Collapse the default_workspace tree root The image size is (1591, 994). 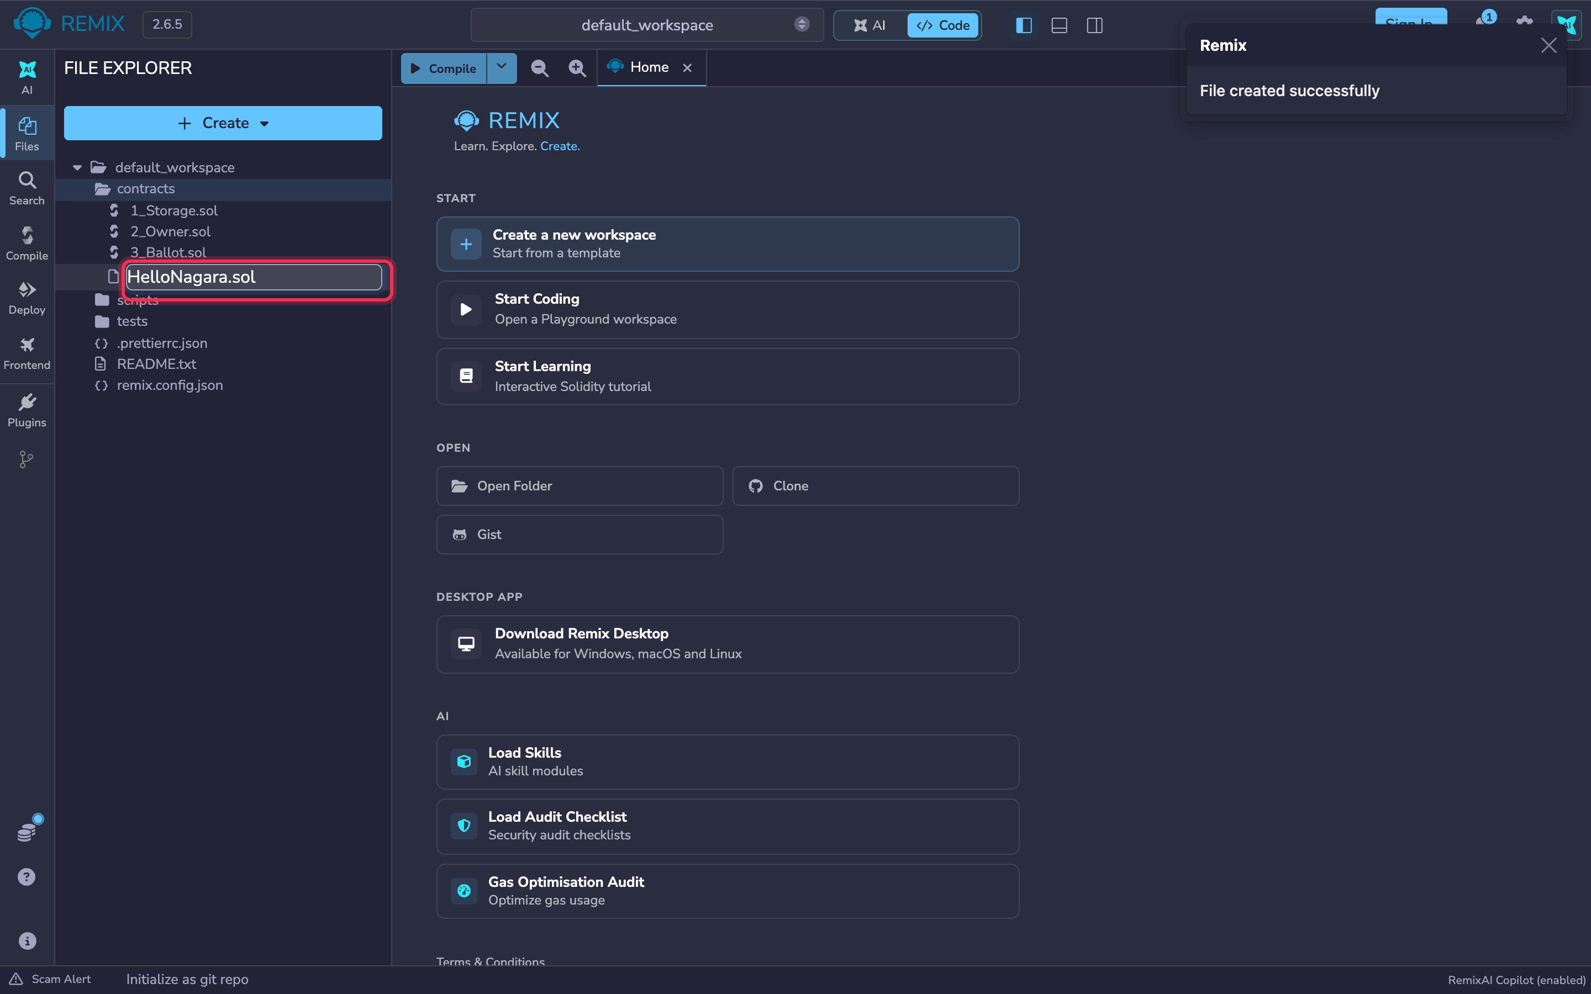point(77,168)
